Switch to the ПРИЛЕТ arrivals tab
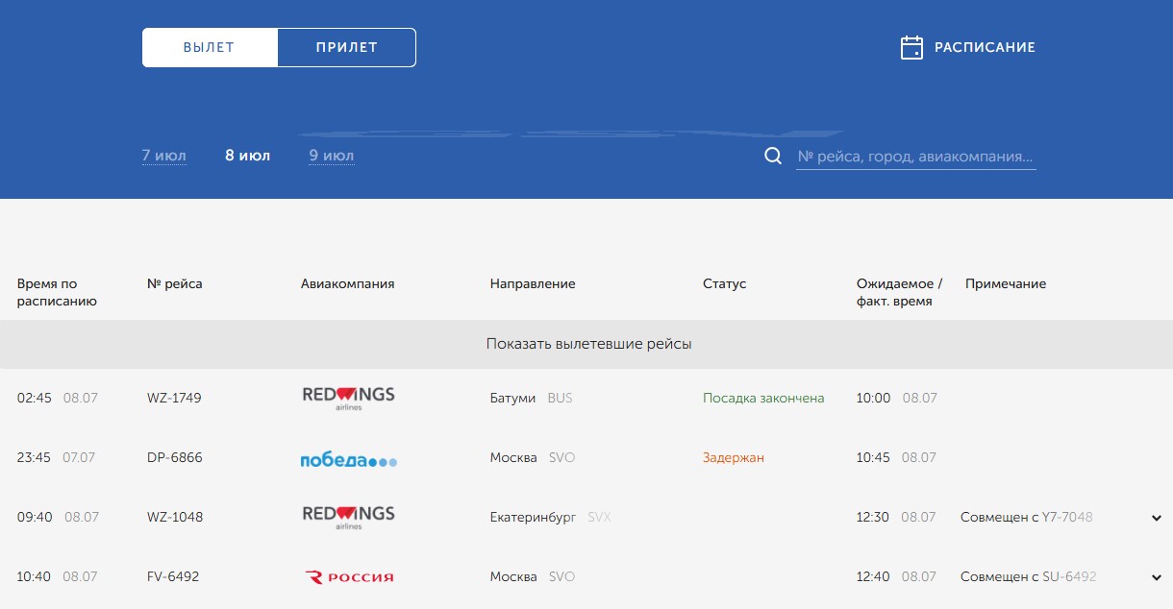Screen dimensions: 1173x609 tap(347, 47)
